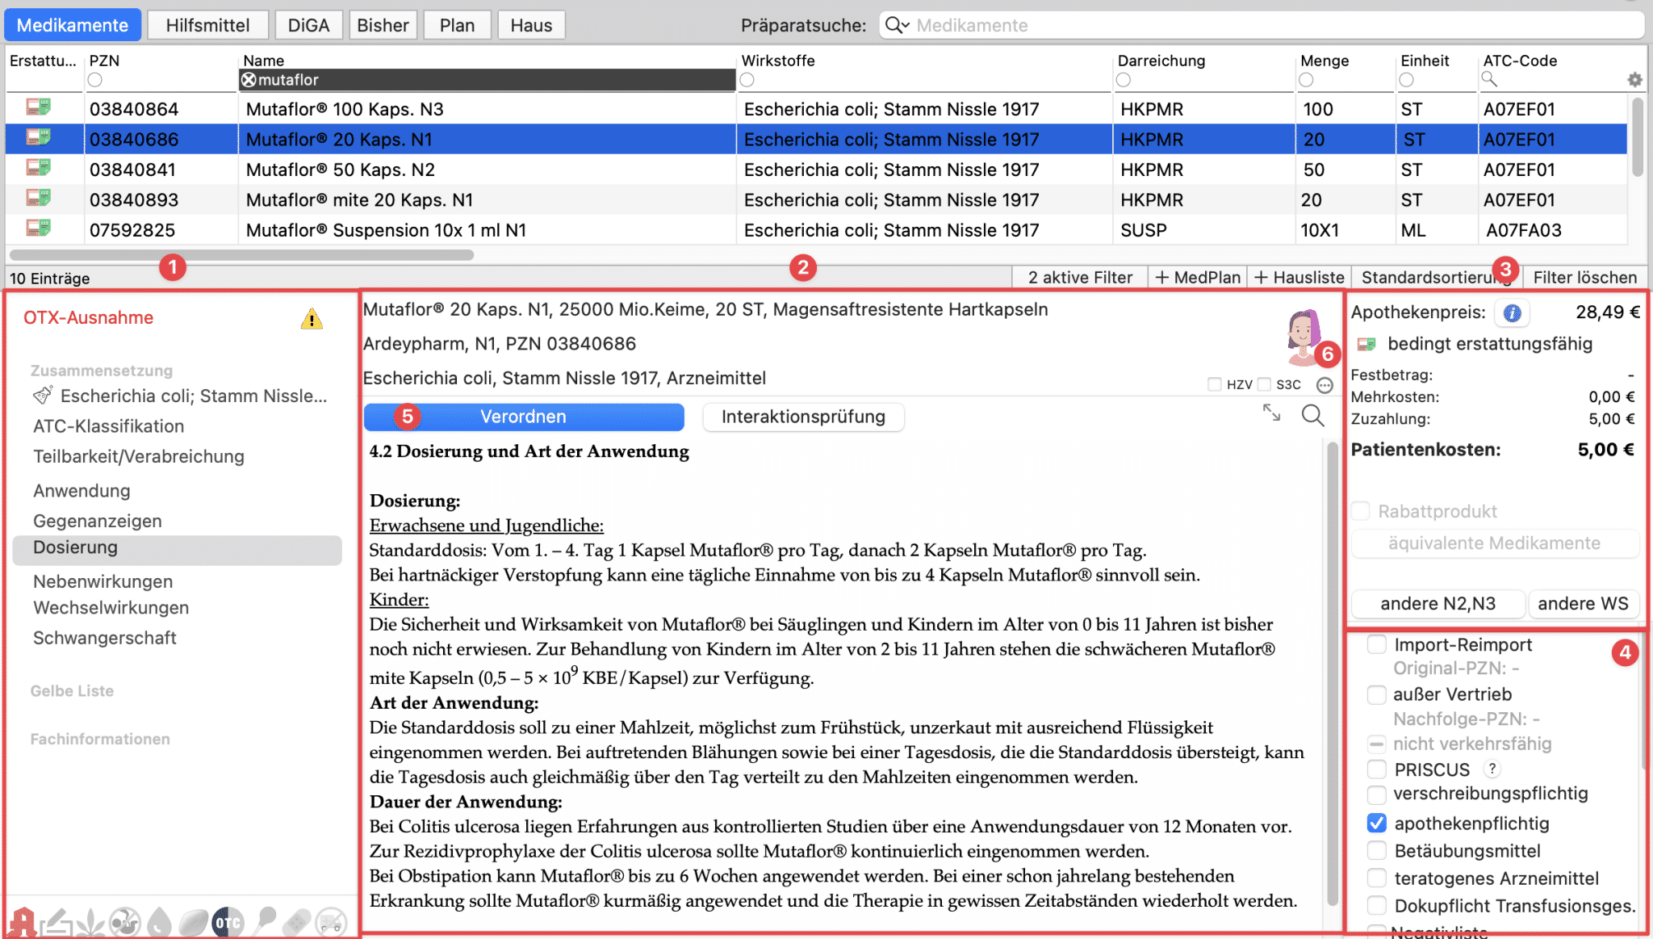Tick the S3C checkbox
1653x939 pixels.
pyautogui.click(x=1265, y=384)
